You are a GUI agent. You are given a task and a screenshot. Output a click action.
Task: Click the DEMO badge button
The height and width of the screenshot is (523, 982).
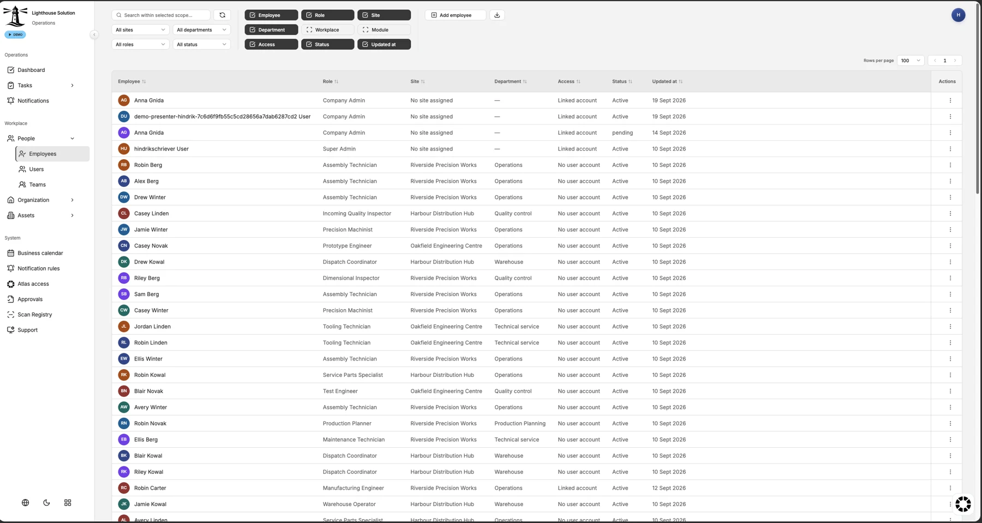(15, 34)
